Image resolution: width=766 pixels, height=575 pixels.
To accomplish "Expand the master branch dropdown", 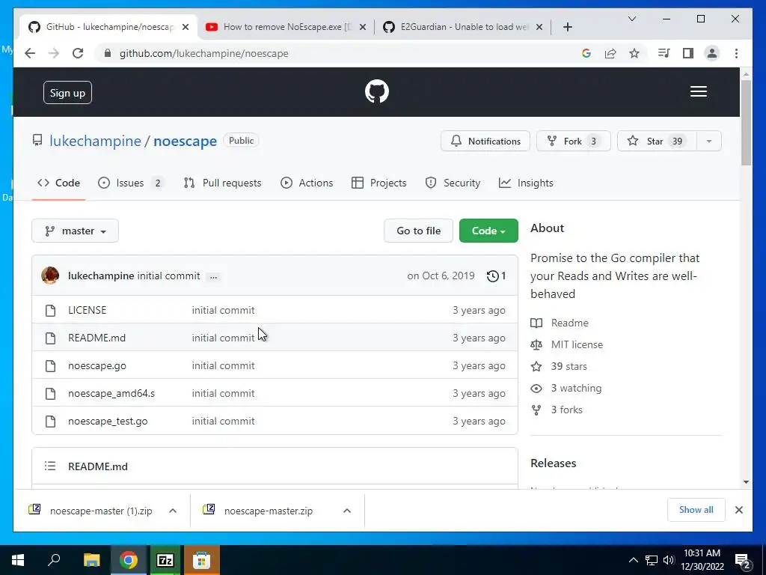I will click(76, 231).
